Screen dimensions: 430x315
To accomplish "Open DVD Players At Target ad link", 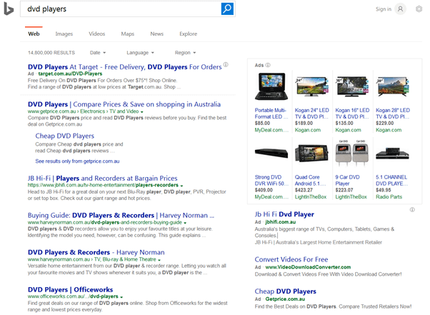I will (125, 67).
